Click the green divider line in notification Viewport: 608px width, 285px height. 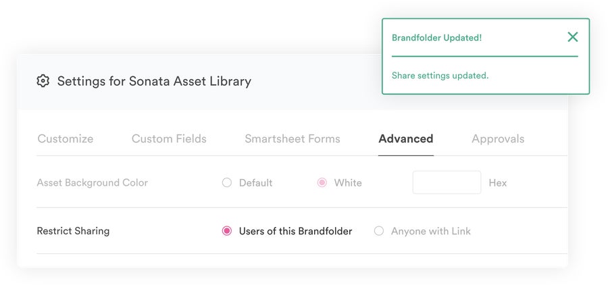coord(484,56)
